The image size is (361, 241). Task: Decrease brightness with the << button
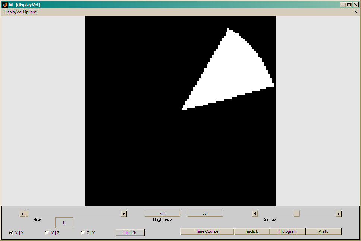pos(162,214)
